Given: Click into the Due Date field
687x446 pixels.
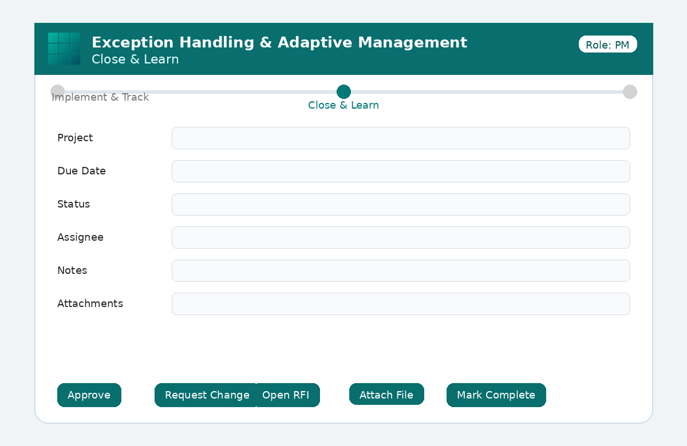Looking at the screenshot, I should tap(401, 171).
